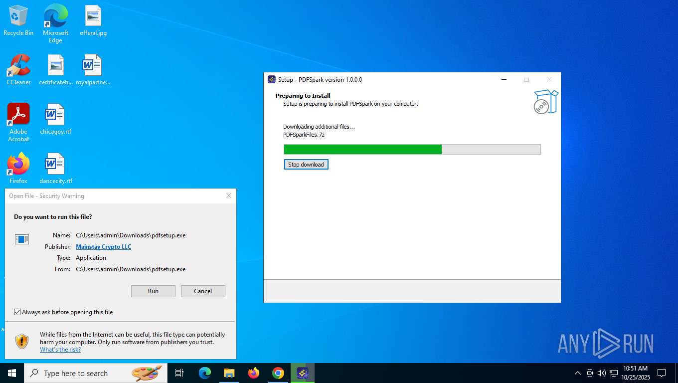The width and height of the screenshot is (678, 383).
Task: Launch Microsoft Edge from desktop shortcut
Action: [55, 23]
